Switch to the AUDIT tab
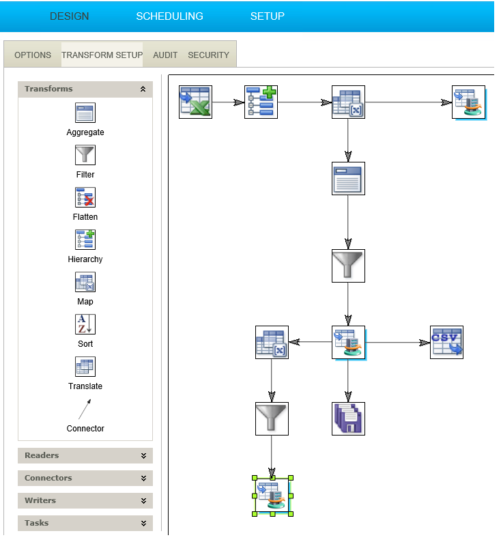Viewport: 501px width, 542px height. click(x=165, y=55)
